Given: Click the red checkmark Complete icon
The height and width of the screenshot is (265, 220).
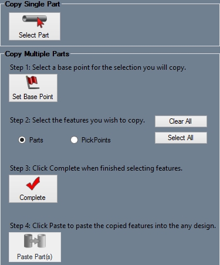Looking at the screenshot, I should coord(33,184).
